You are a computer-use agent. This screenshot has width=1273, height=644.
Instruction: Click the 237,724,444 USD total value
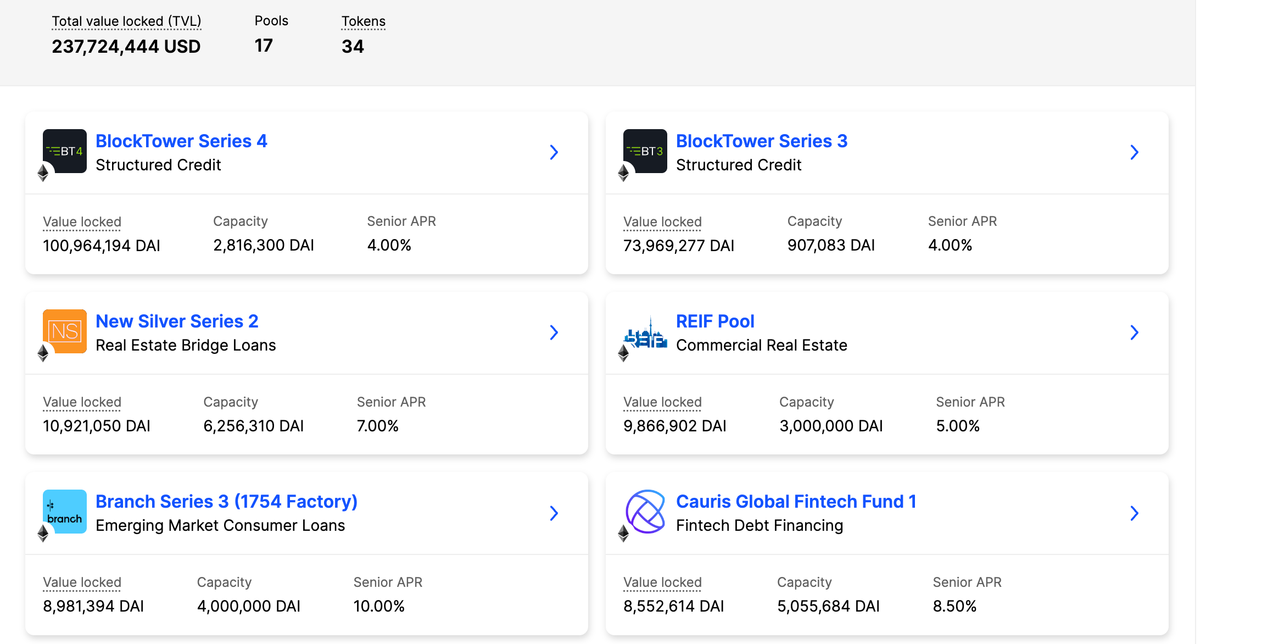(126, 47)
